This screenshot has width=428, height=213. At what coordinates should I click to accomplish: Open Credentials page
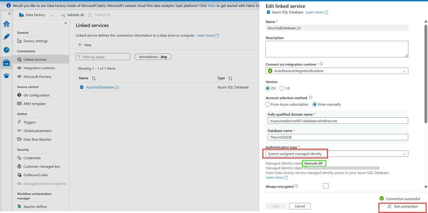[x=32, y=158]
